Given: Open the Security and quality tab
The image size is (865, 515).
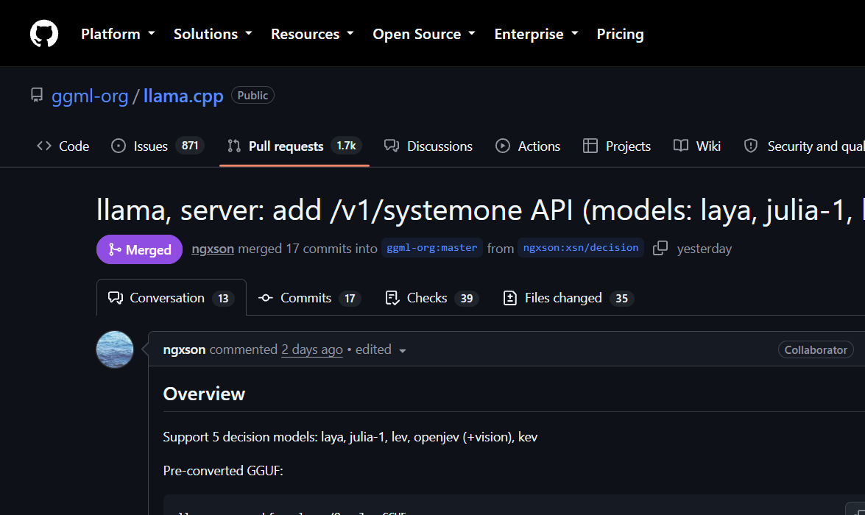Looking at the screenshot, I should tap(805, 146).
